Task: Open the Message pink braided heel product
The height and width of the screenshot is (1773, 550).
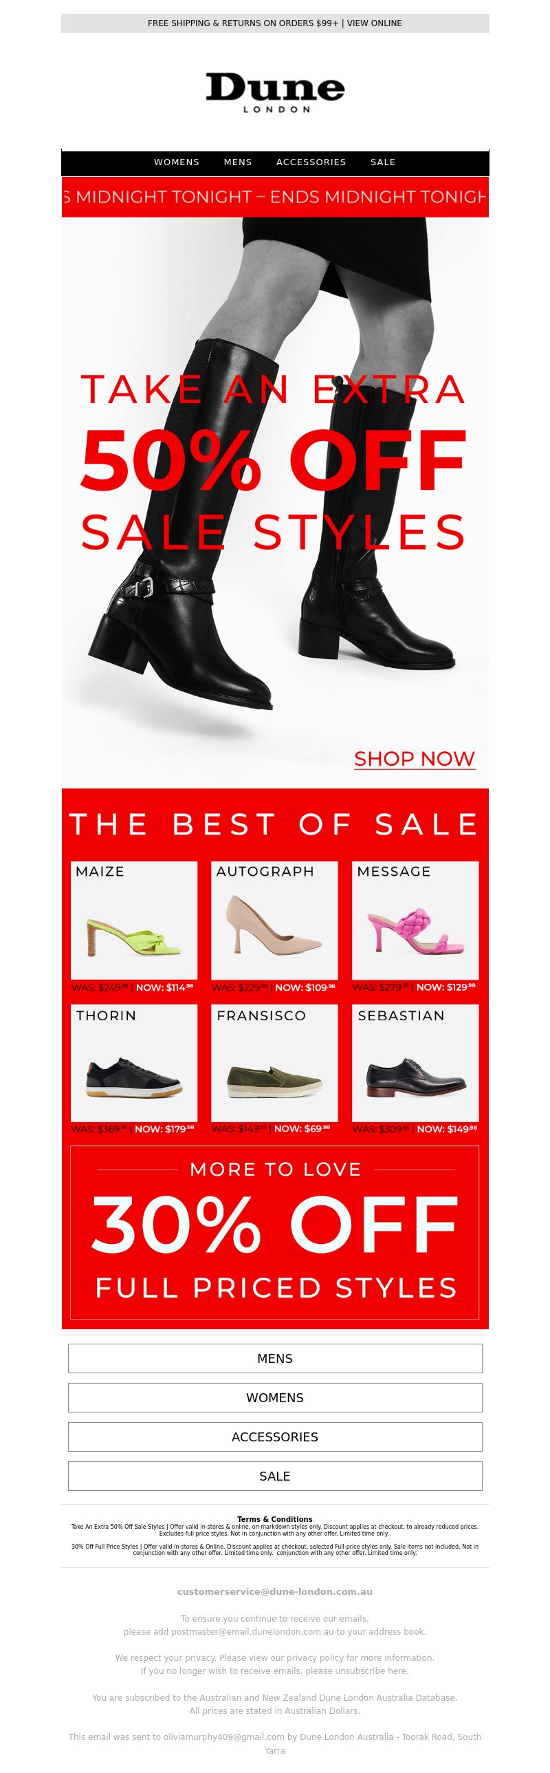Action: 415,927
